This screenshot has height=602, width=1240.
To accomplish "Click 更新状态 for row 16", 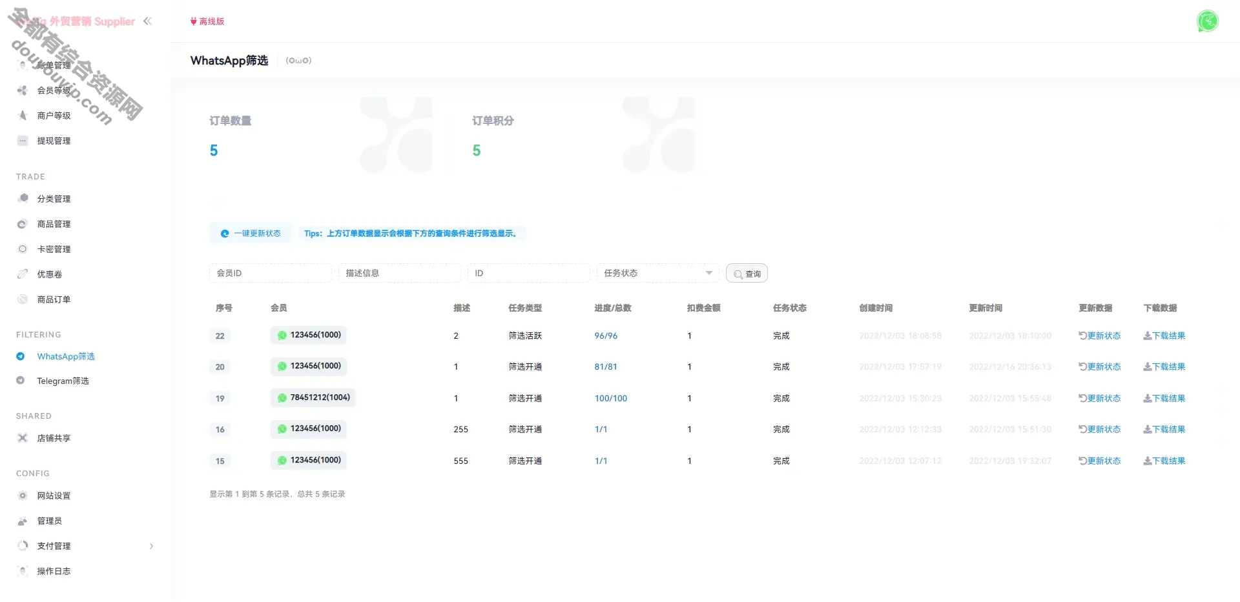I will point(1100,429).
